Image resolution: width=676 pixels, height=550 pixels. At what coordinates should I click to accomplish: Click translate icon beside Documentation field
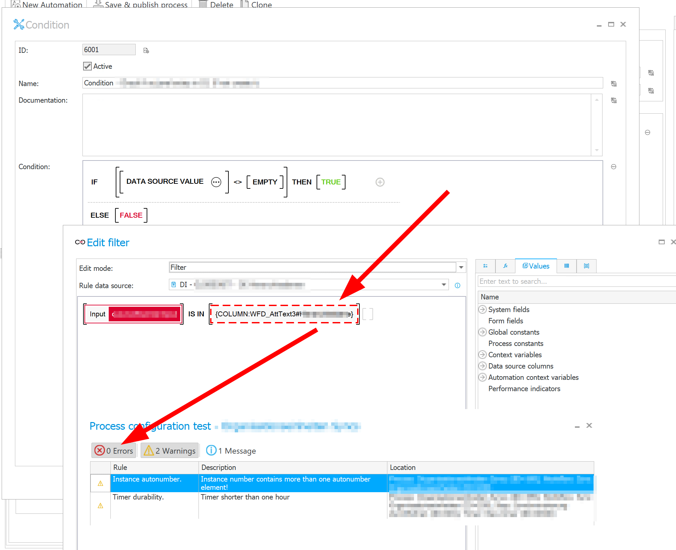tap(613, 100)
